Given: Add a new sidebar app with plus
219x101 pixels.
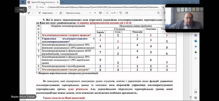Looking at the screenshot, I should click(195, 58).
